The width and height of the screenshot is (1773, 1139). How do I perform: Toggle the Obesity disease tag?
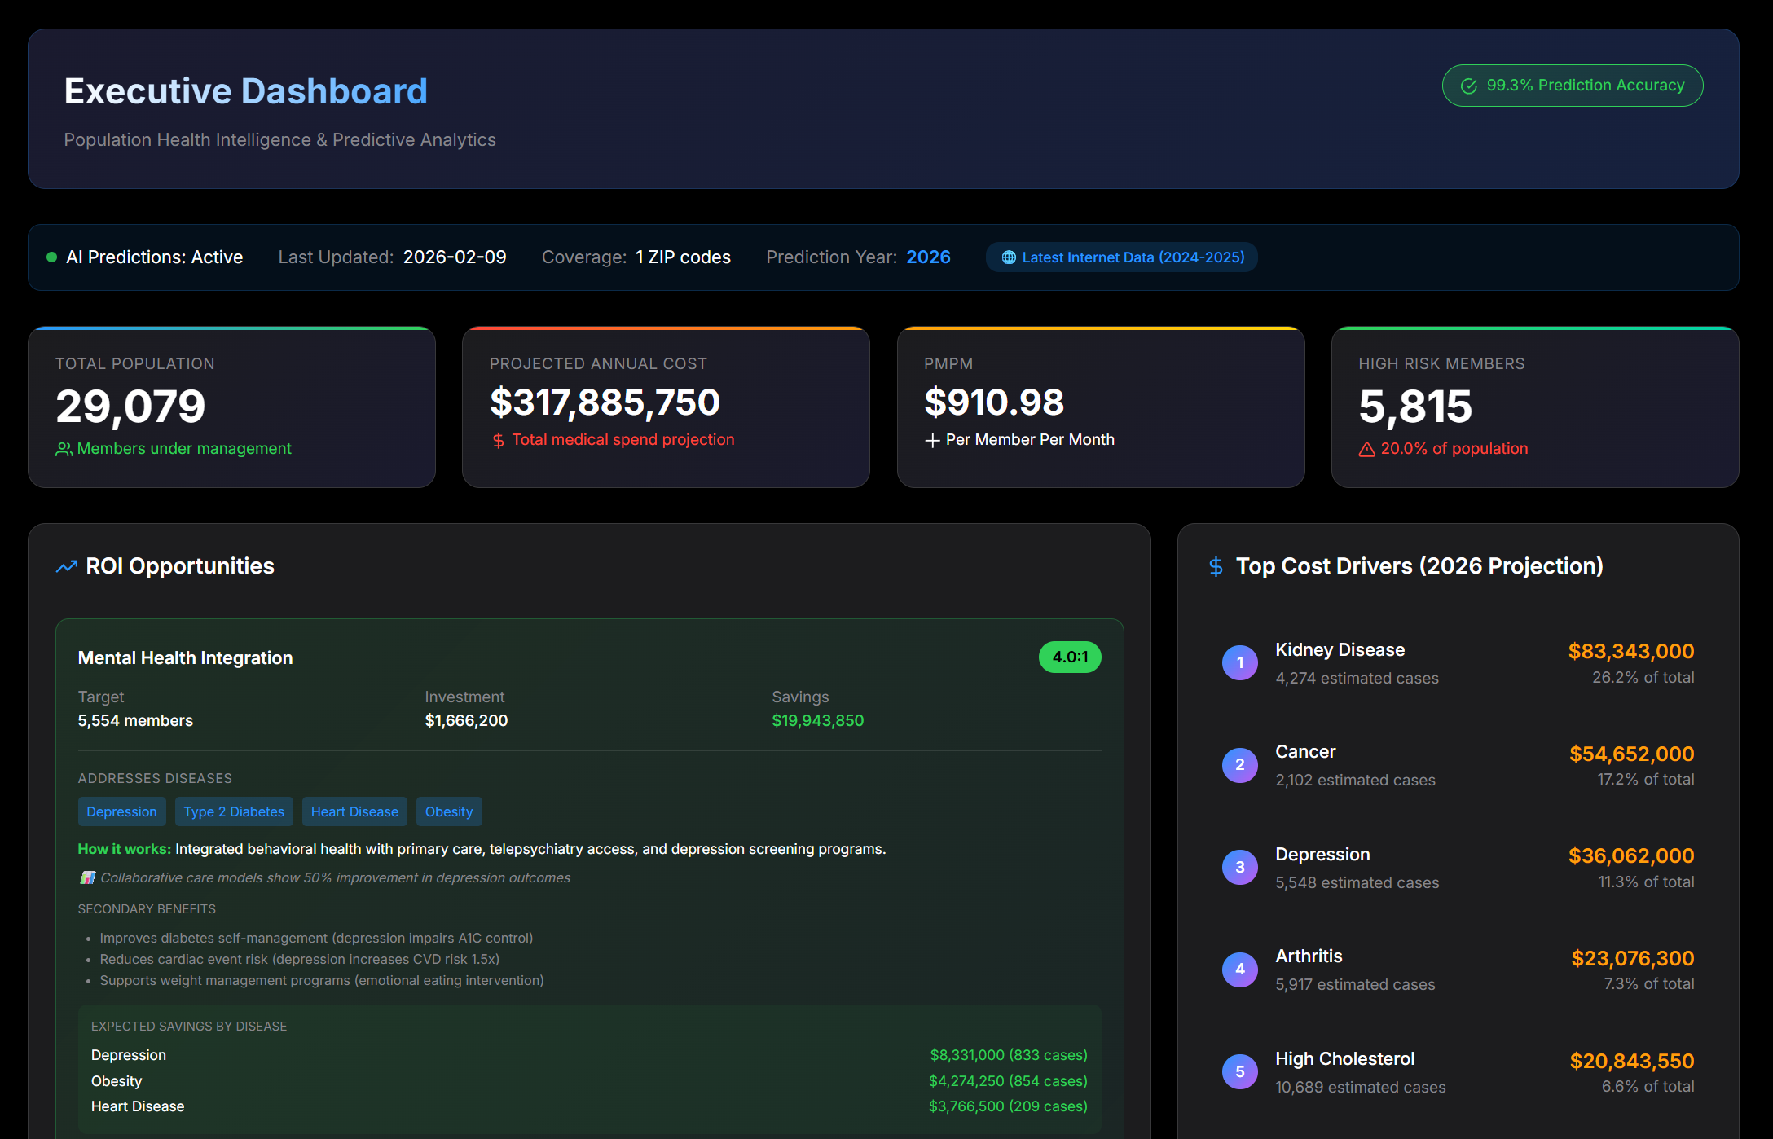click(449, 811)
